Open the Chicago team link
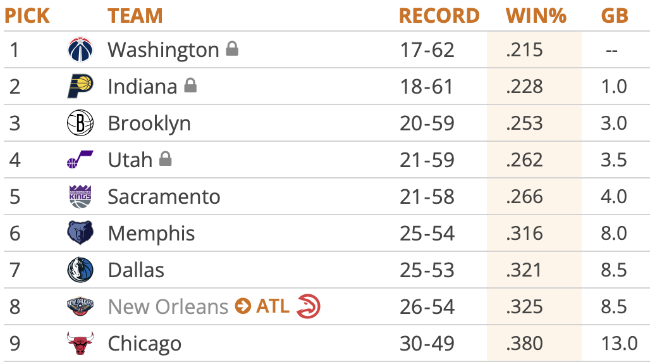 (145, 344)
